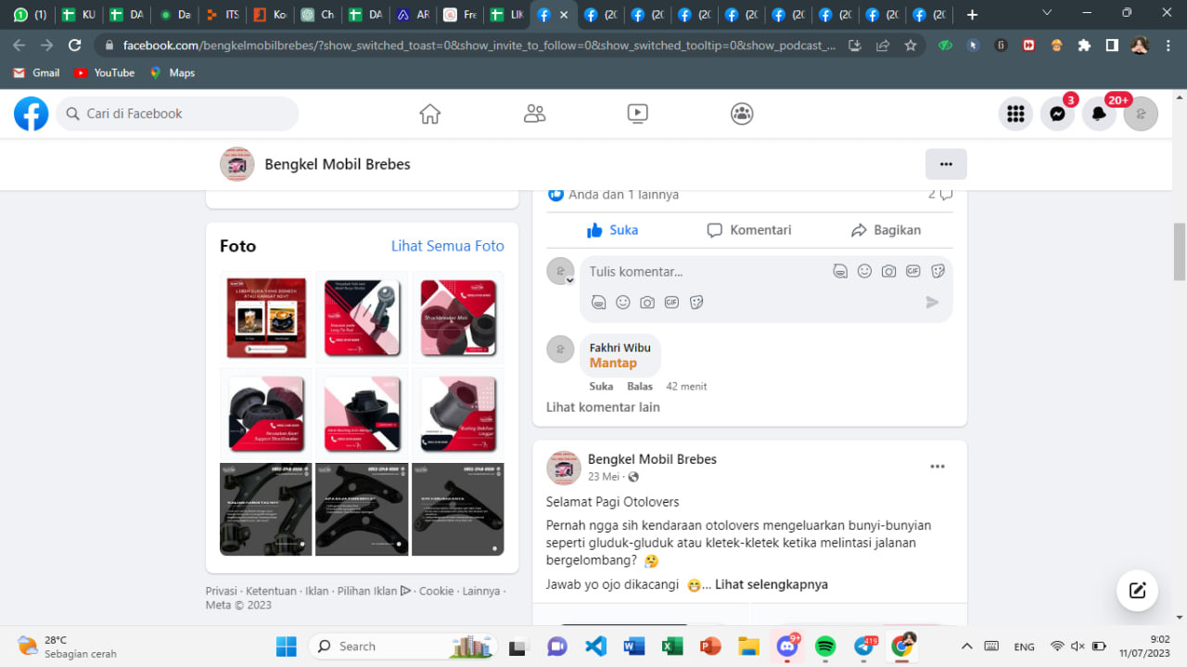1187x667 pixels.
Task: View site information lock icon
Action: point(109,45)
